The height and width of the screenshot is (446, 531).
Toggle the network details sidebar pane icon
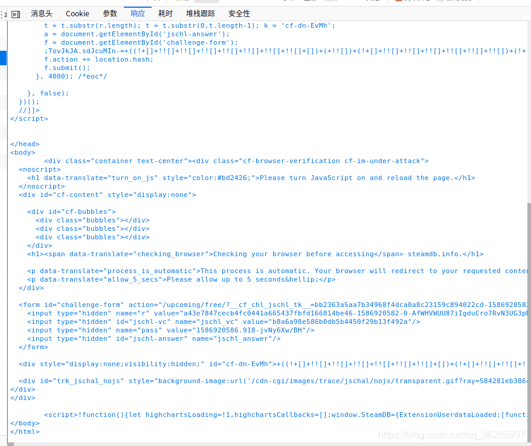[16, 15]
